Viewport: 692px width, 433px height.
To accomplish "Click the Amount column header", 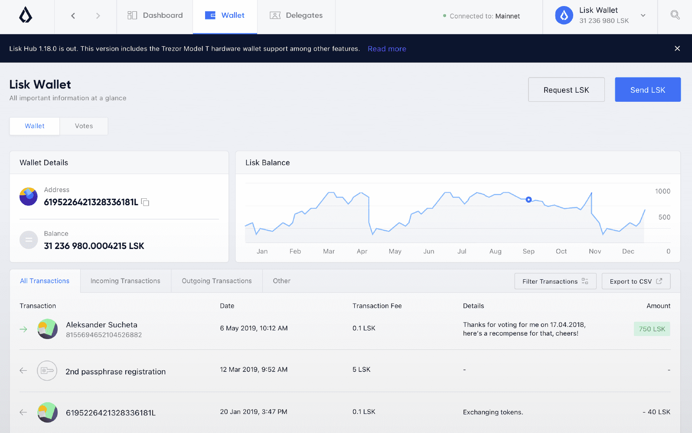I will coord(659,306).
